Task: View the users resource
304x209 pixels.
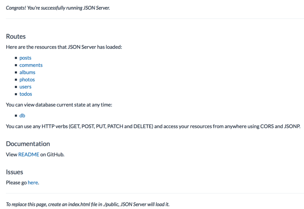Action: 25,87
